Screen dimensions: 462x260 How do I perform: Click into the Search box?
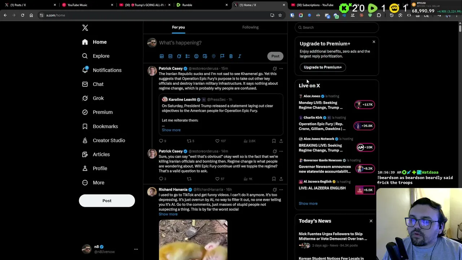337,27
